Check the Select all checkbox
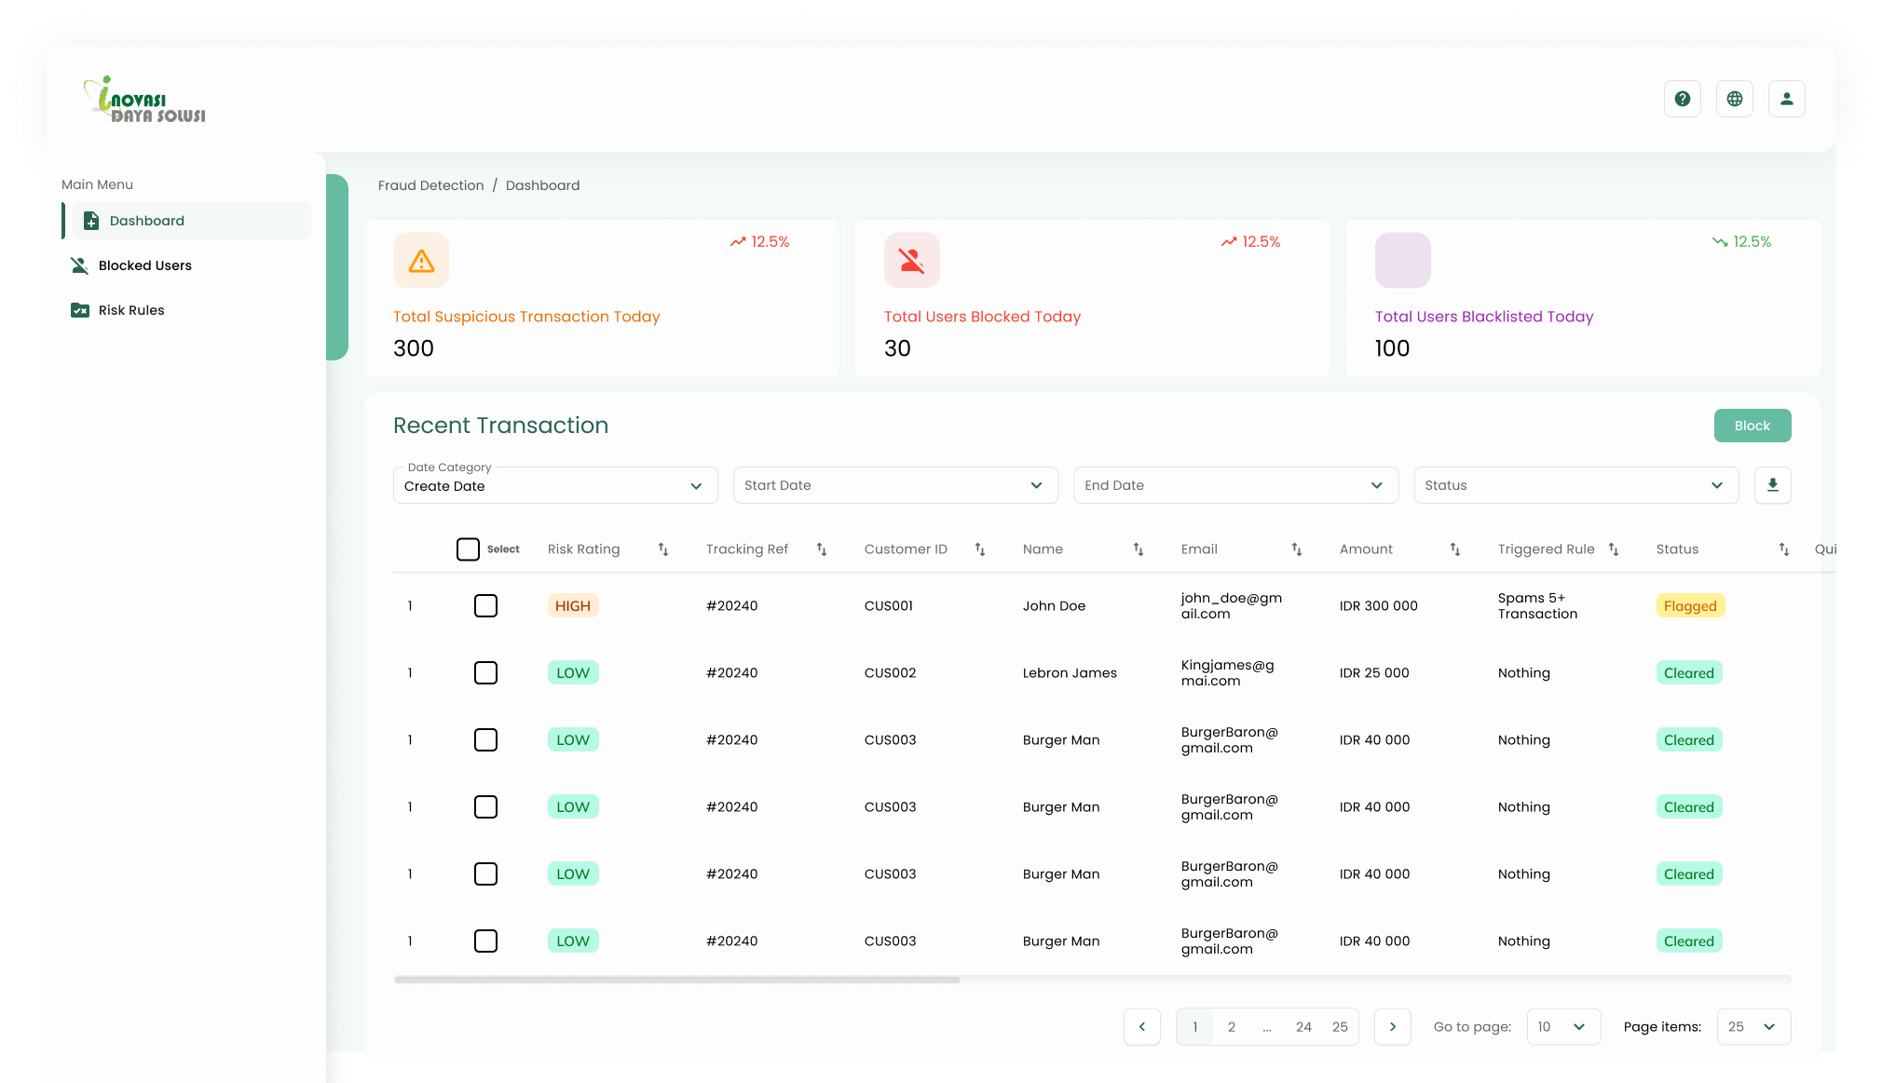This screenshot has width=1882, height=1083. coord(468,549)
